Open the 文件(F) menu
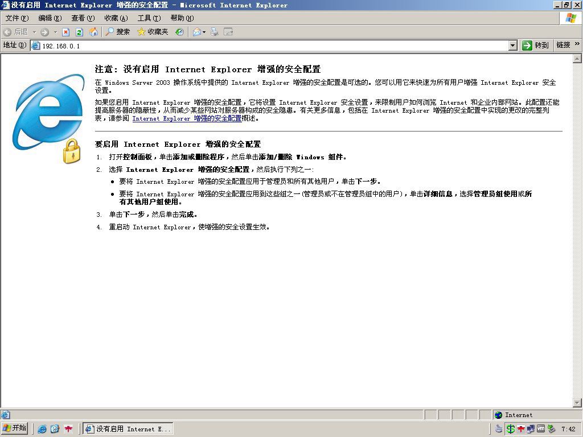 click(x=17, y=18)
